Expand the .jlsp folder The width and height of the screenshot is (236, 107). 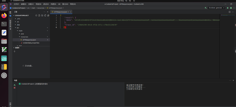click(x=16, y=25)
